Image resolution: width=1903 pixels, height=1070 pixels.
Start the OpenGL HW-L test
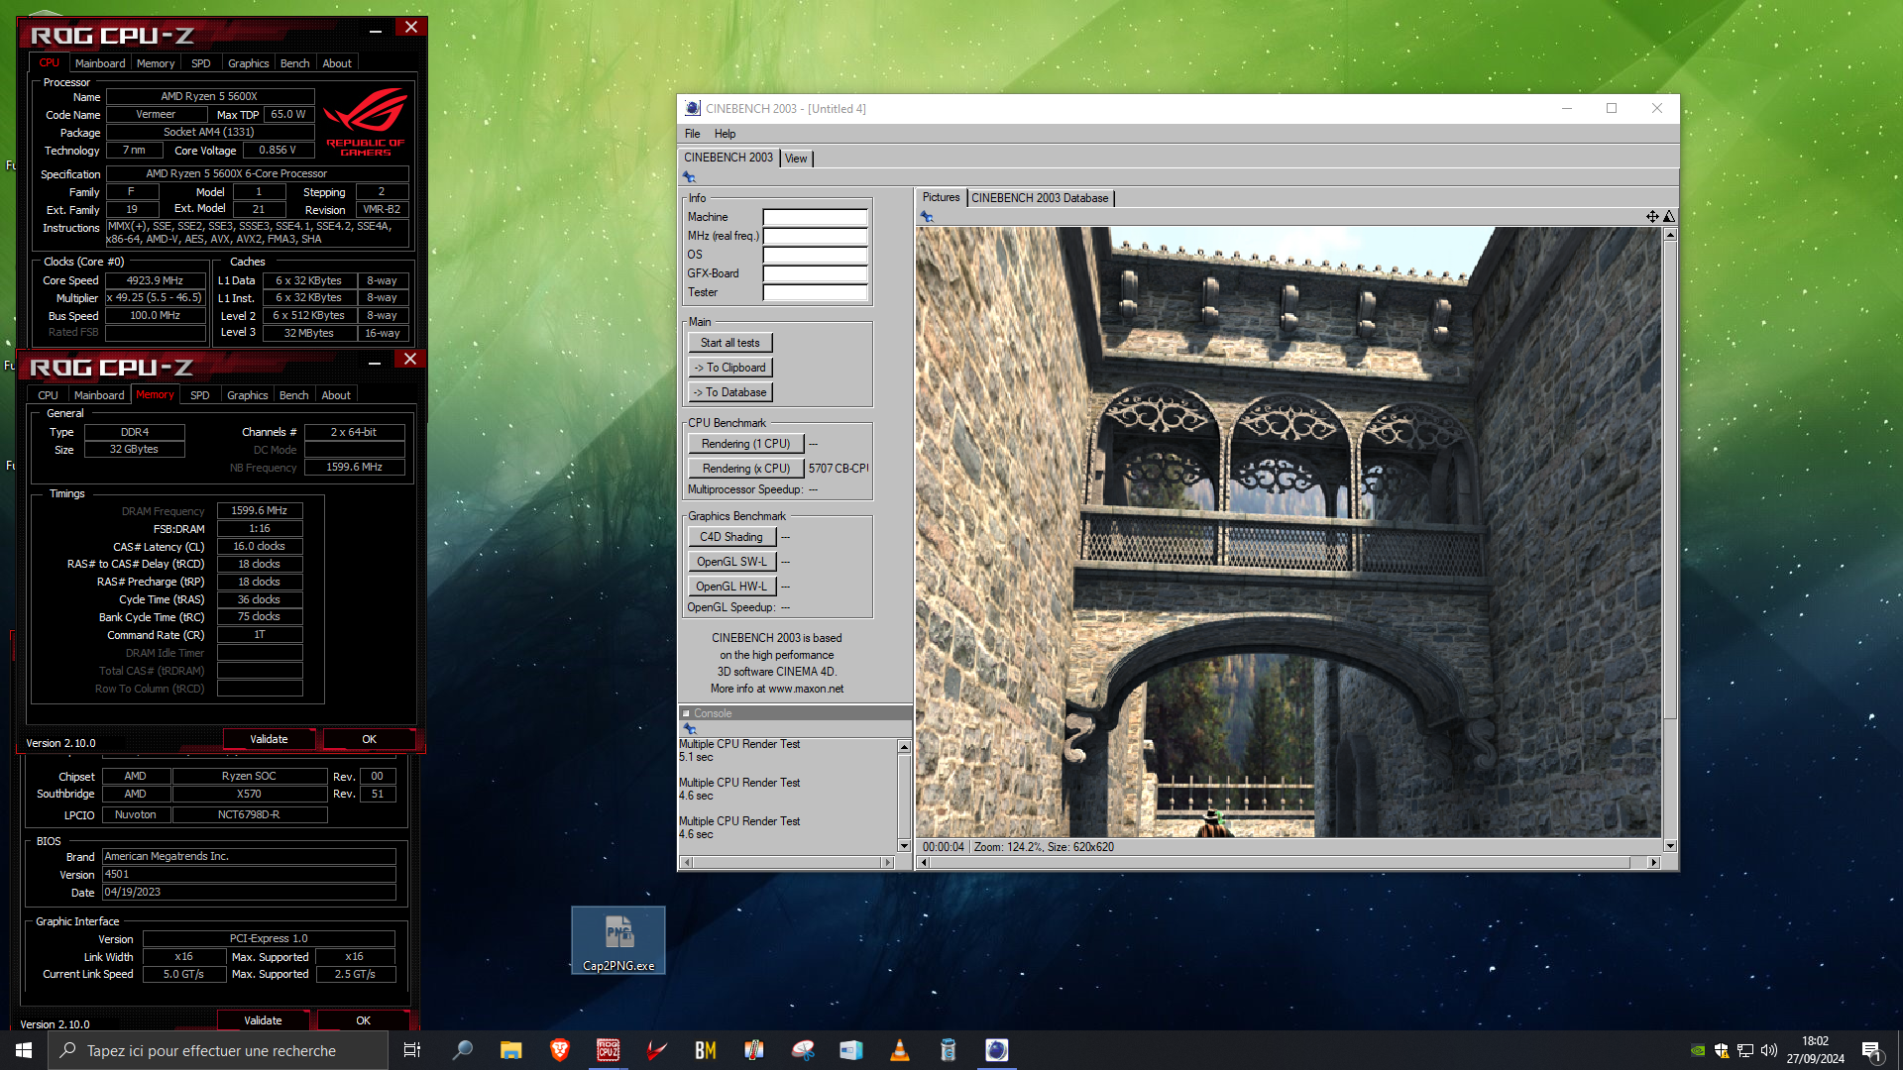(731, 587)
